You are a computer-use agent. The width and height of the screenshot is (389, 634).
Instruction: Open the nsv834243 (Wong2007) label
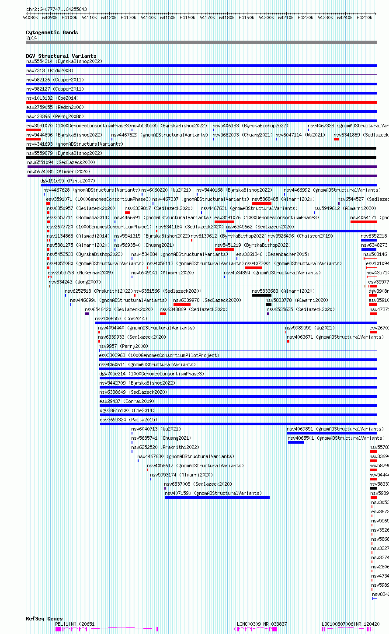pos(74,282)
